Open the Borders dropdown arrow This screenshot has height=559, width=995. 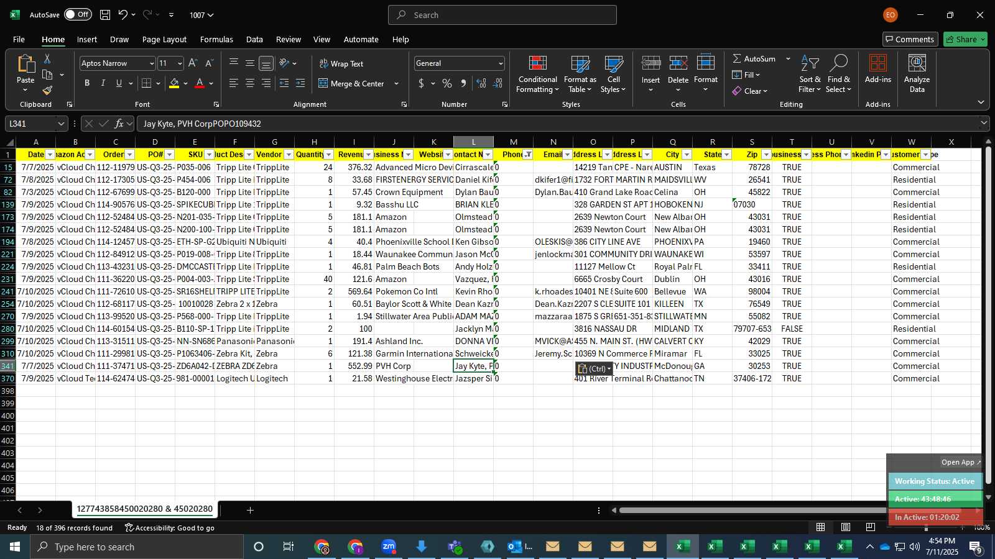tap(158, 83)
